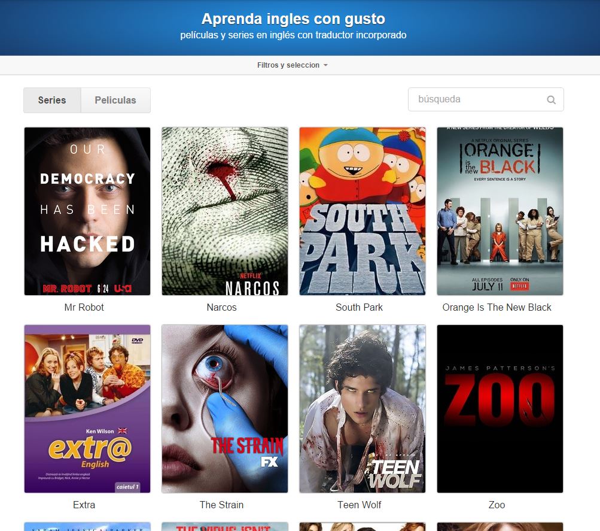
Task: Click the Aprenda ingles con gusto heading
Action: 293,19
